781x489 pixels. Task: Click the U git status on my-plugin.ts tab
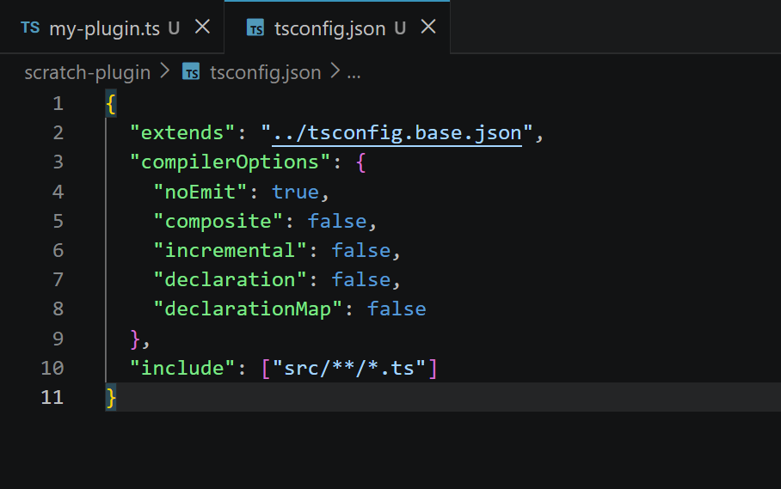click(x=174, y=28)
